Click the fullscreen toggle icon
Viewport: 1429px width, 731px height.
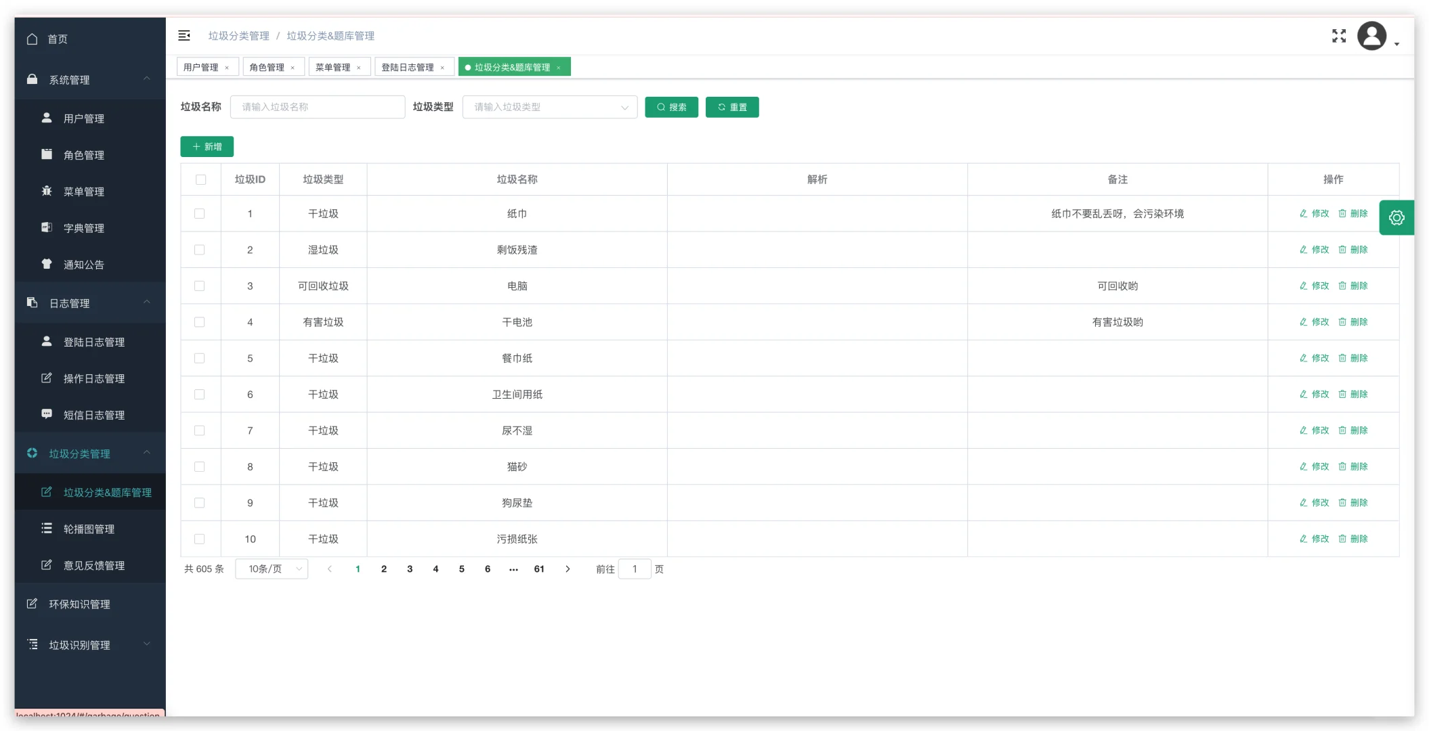(1338, 36)
